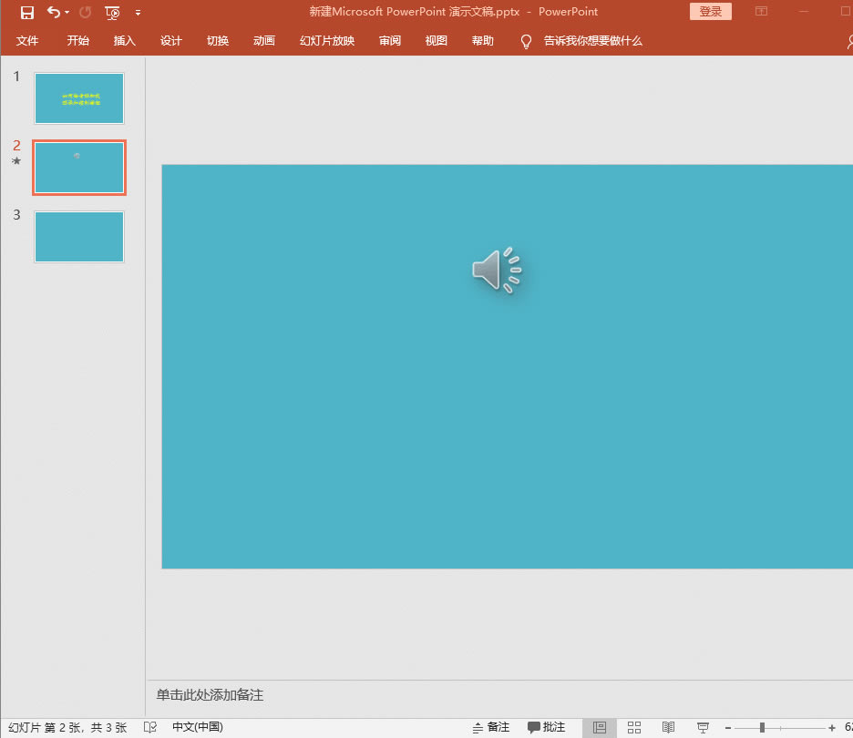Click the spell check icon in status bar
Viewport: 853px width, 738px height.
[x=150, y=727]
